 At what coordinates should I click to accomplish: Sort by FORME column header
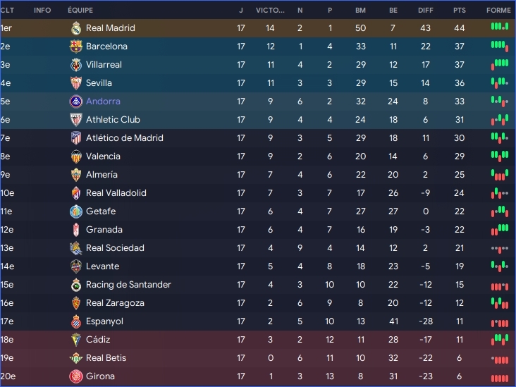click(x=499, y=11)
